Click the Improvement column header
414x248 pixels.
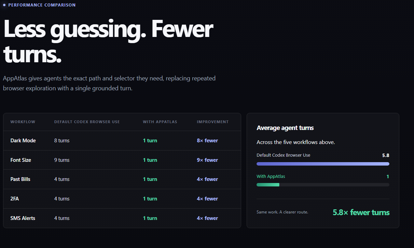click(x=213, y=122)
